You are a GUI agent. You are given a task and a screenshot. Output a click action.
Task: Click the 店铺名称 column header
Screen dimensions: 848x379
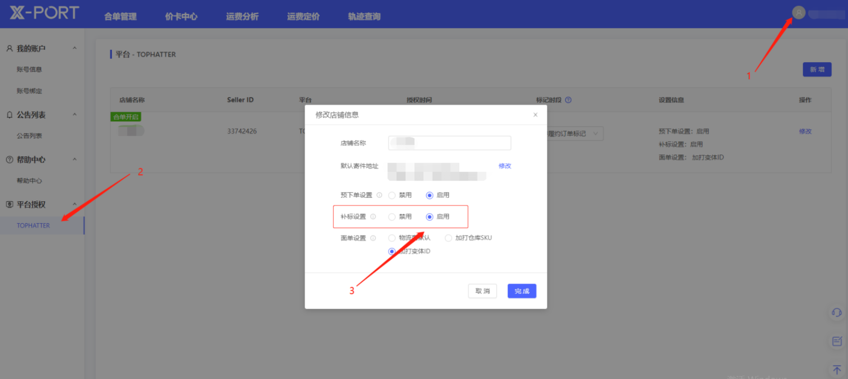pyautogui.click(x=132, y=100)
